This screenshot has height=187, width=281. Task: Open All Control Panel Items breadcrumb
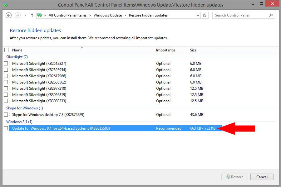point(67,15)
